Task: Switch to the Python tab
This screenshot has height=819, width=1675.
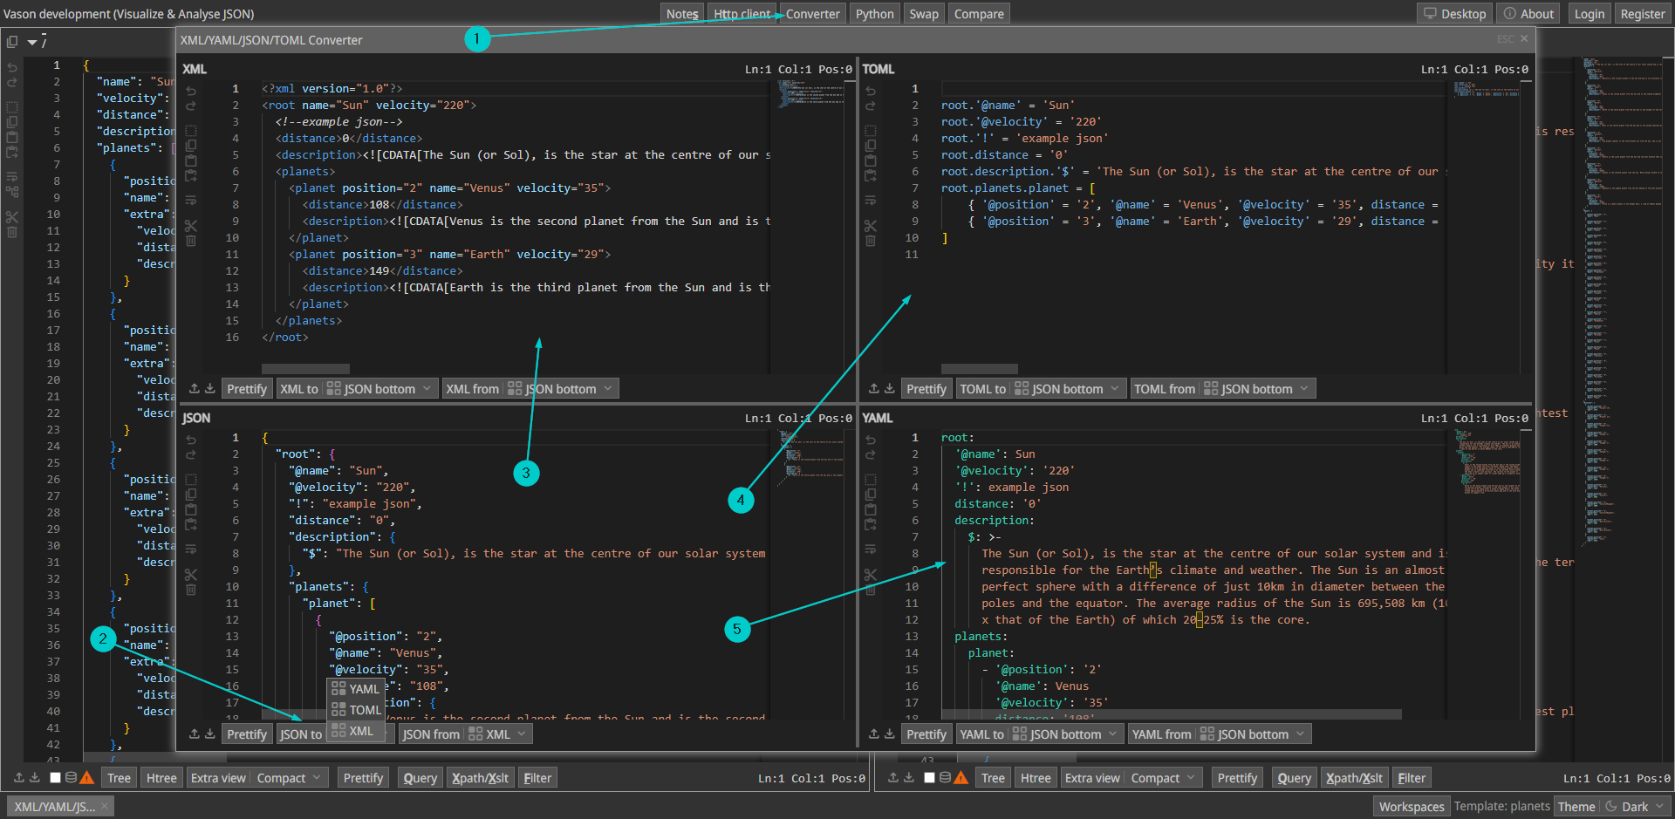Action: (x=873, y=13)
